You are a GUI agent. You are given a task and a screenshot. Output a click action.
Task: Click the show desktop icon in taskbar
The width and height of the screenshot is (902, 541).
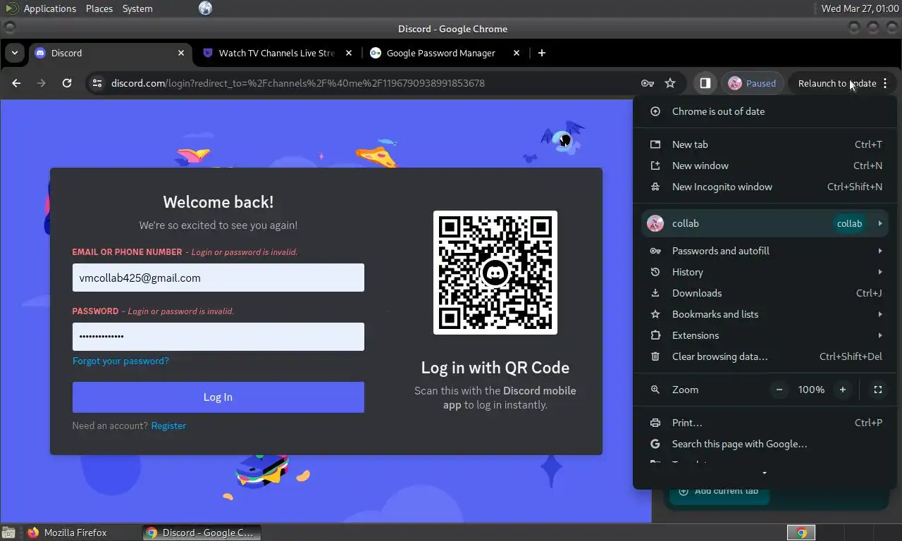[8, 533]
